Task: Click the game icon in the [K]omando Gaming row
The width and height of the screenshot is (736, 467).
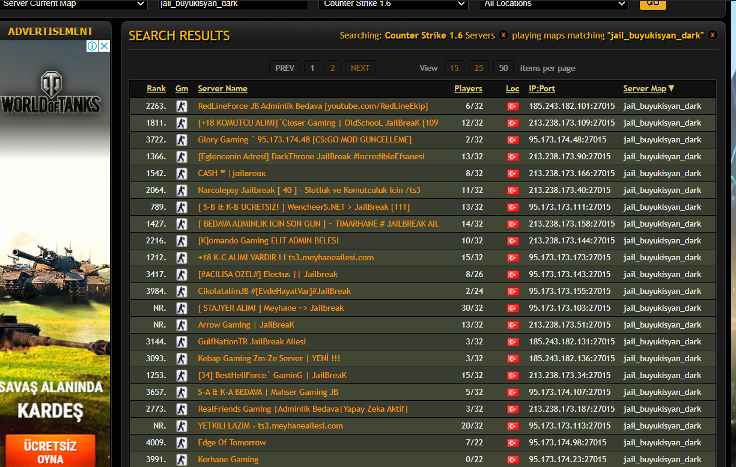Action: pyautogui.click(x=181, y=241)
